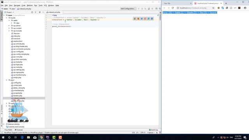Open the Event Log
This screenshot has width=249, height=140.
[x=153, y=130]
